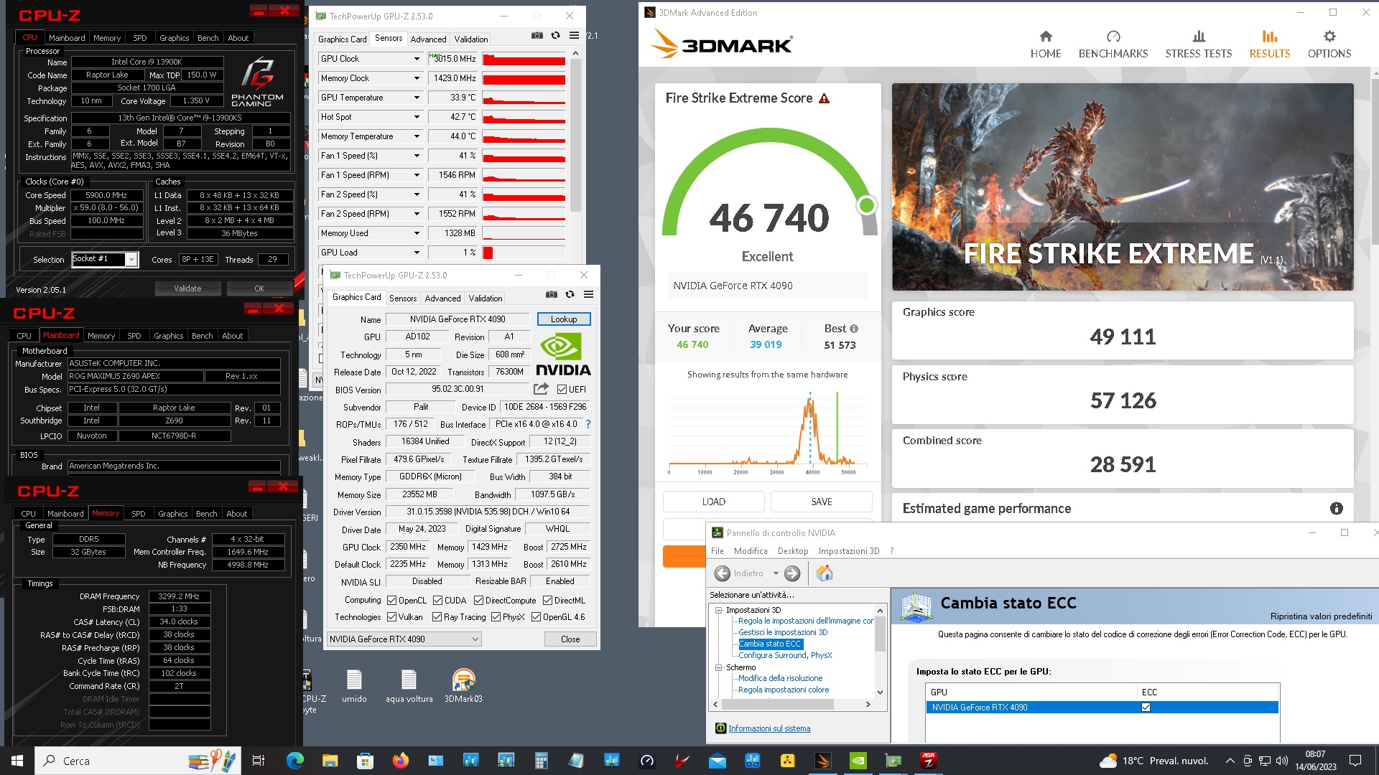Open Impostazioni 3D menu in NVIDIA panel

click(849, 551)
